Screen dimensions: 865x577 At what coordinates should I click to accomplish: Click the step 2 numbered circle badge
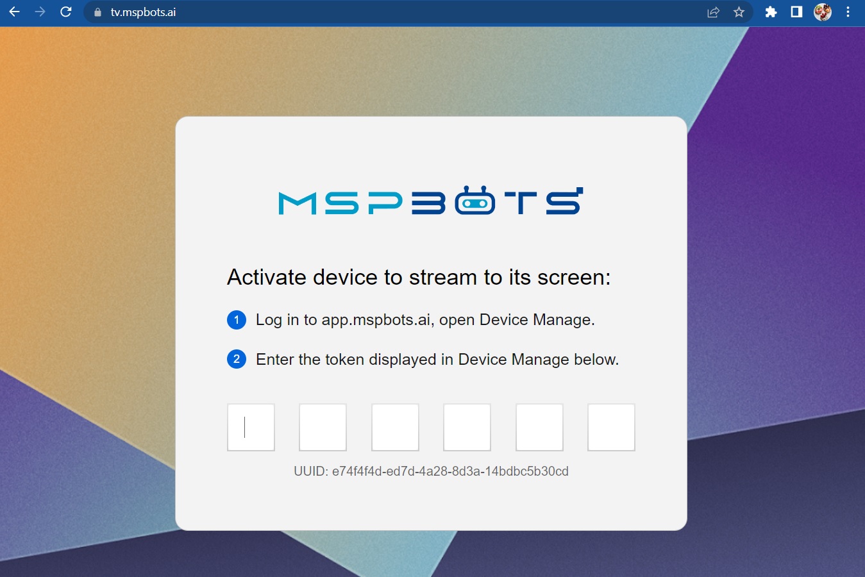237,360
